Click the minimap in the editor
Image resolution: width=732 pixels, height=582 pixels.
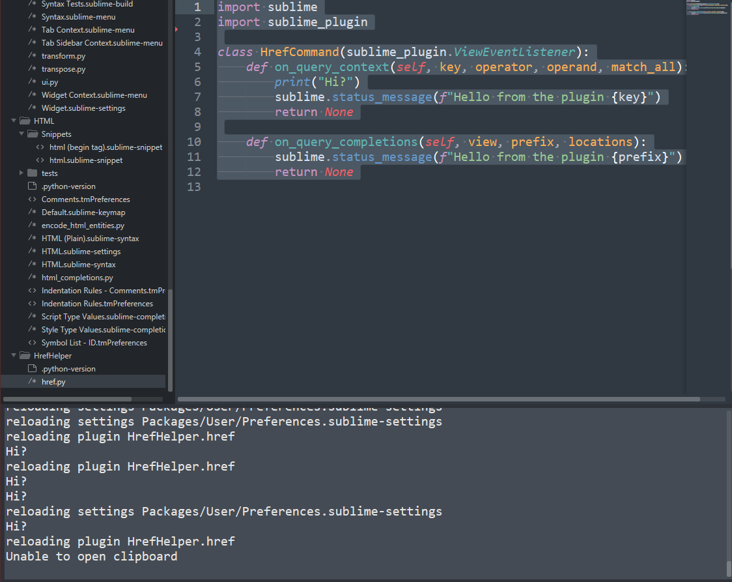tap(707, 8)
